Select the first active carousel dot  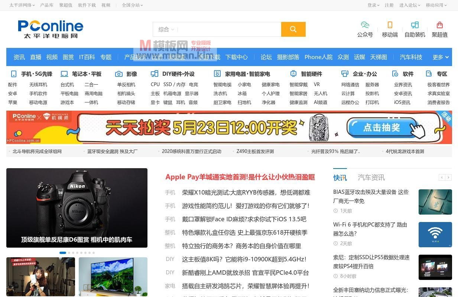click(x=63, y=253)
